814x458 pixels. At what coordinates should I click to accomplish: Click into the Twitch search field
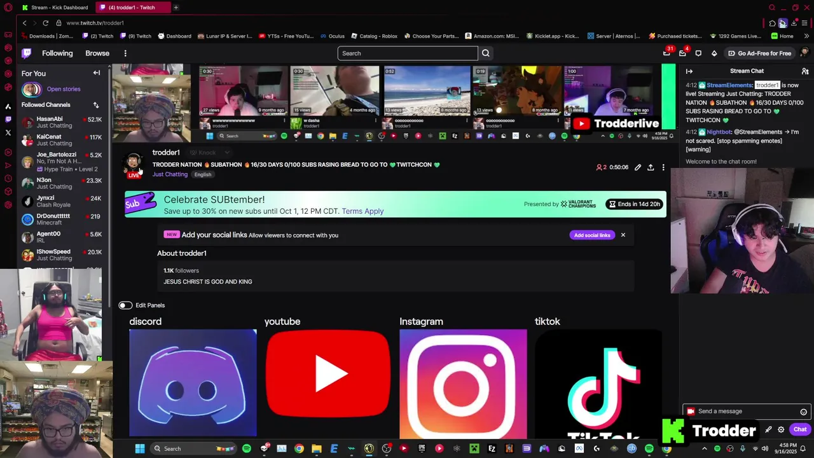(408, 53)
